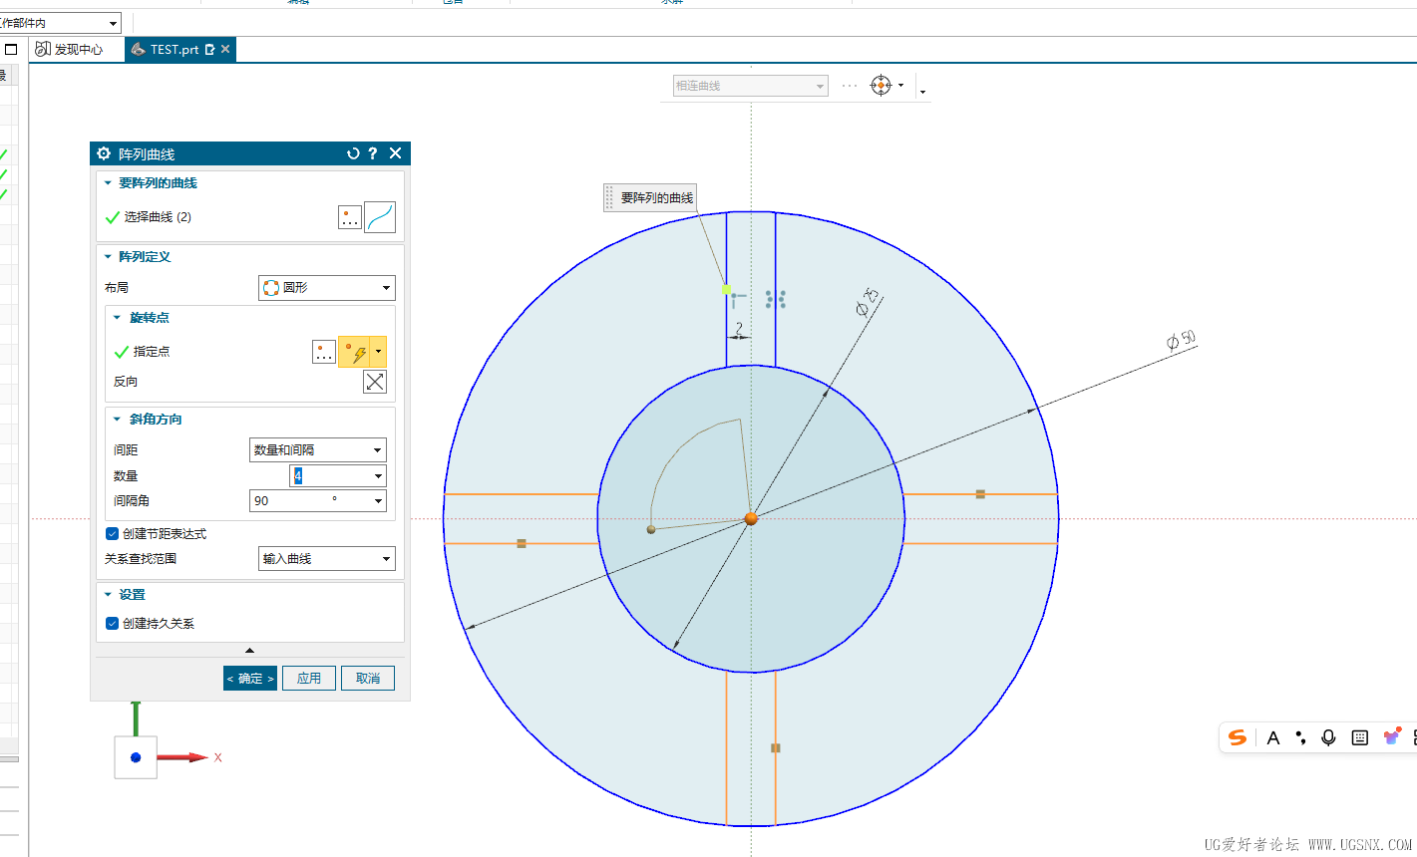Collapse the 阵列定义 section
This screenshot has height=857, width=1417.
[109, 257]
